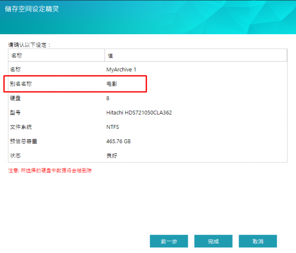This screenshot has width=296, height=253.
Task: Click the 状态 row label
Action: click(x=15, y=156)
